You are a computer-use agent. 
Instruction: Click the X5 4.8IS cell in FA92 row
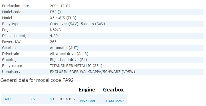67,99
